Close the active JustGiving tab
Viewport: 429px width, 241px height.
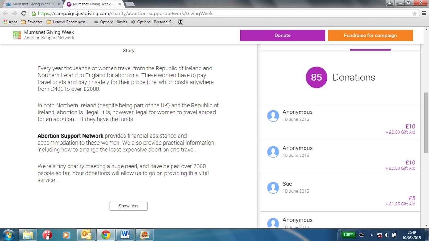point(120,4)
